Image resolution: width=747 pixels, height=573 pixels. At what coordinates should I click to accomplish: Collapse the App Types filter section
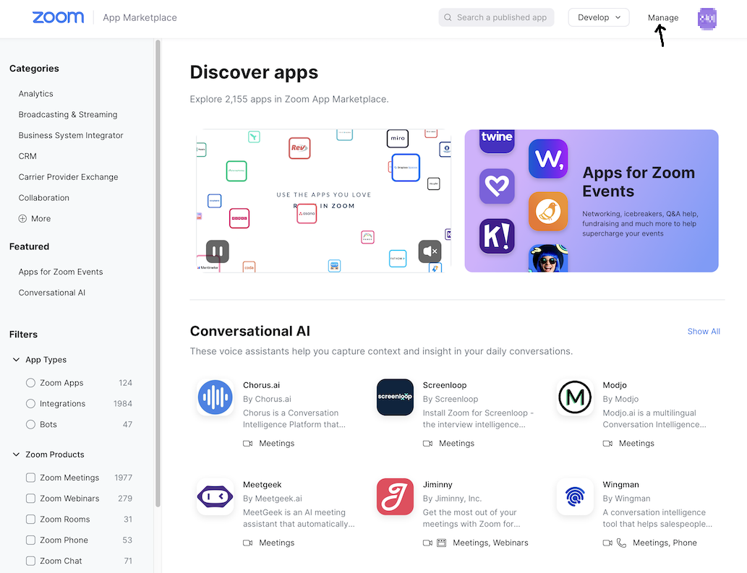pos(16,360)
